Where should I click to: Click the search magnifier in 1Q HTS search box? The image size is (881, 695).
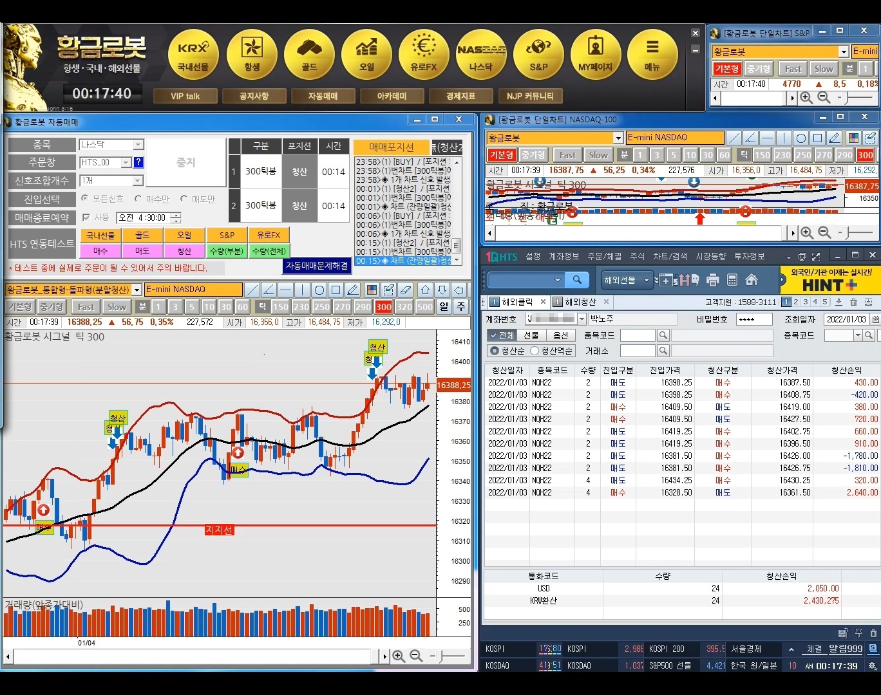click(x=577, y=280)
